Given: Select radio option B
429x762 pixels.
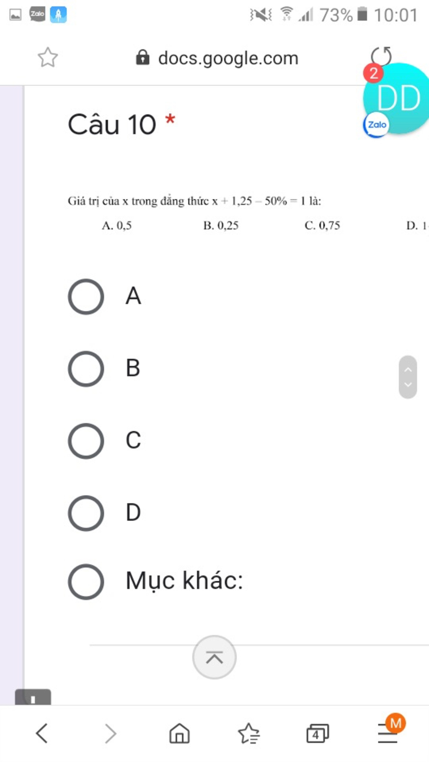Looking at the screenshot, I should (x=86, y=368).
